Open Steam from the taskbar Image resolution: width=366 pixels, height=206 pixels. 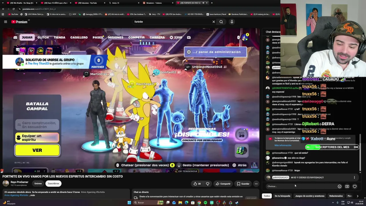(x=237, y=203)
